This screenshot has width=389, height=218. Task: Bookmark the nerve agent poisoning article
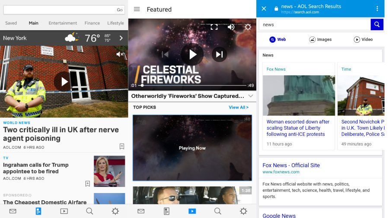[x=122, y=146]
